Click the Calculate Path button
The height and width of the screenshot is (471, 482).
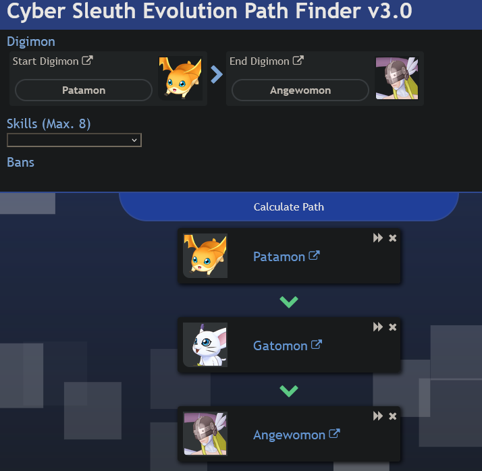289,206
